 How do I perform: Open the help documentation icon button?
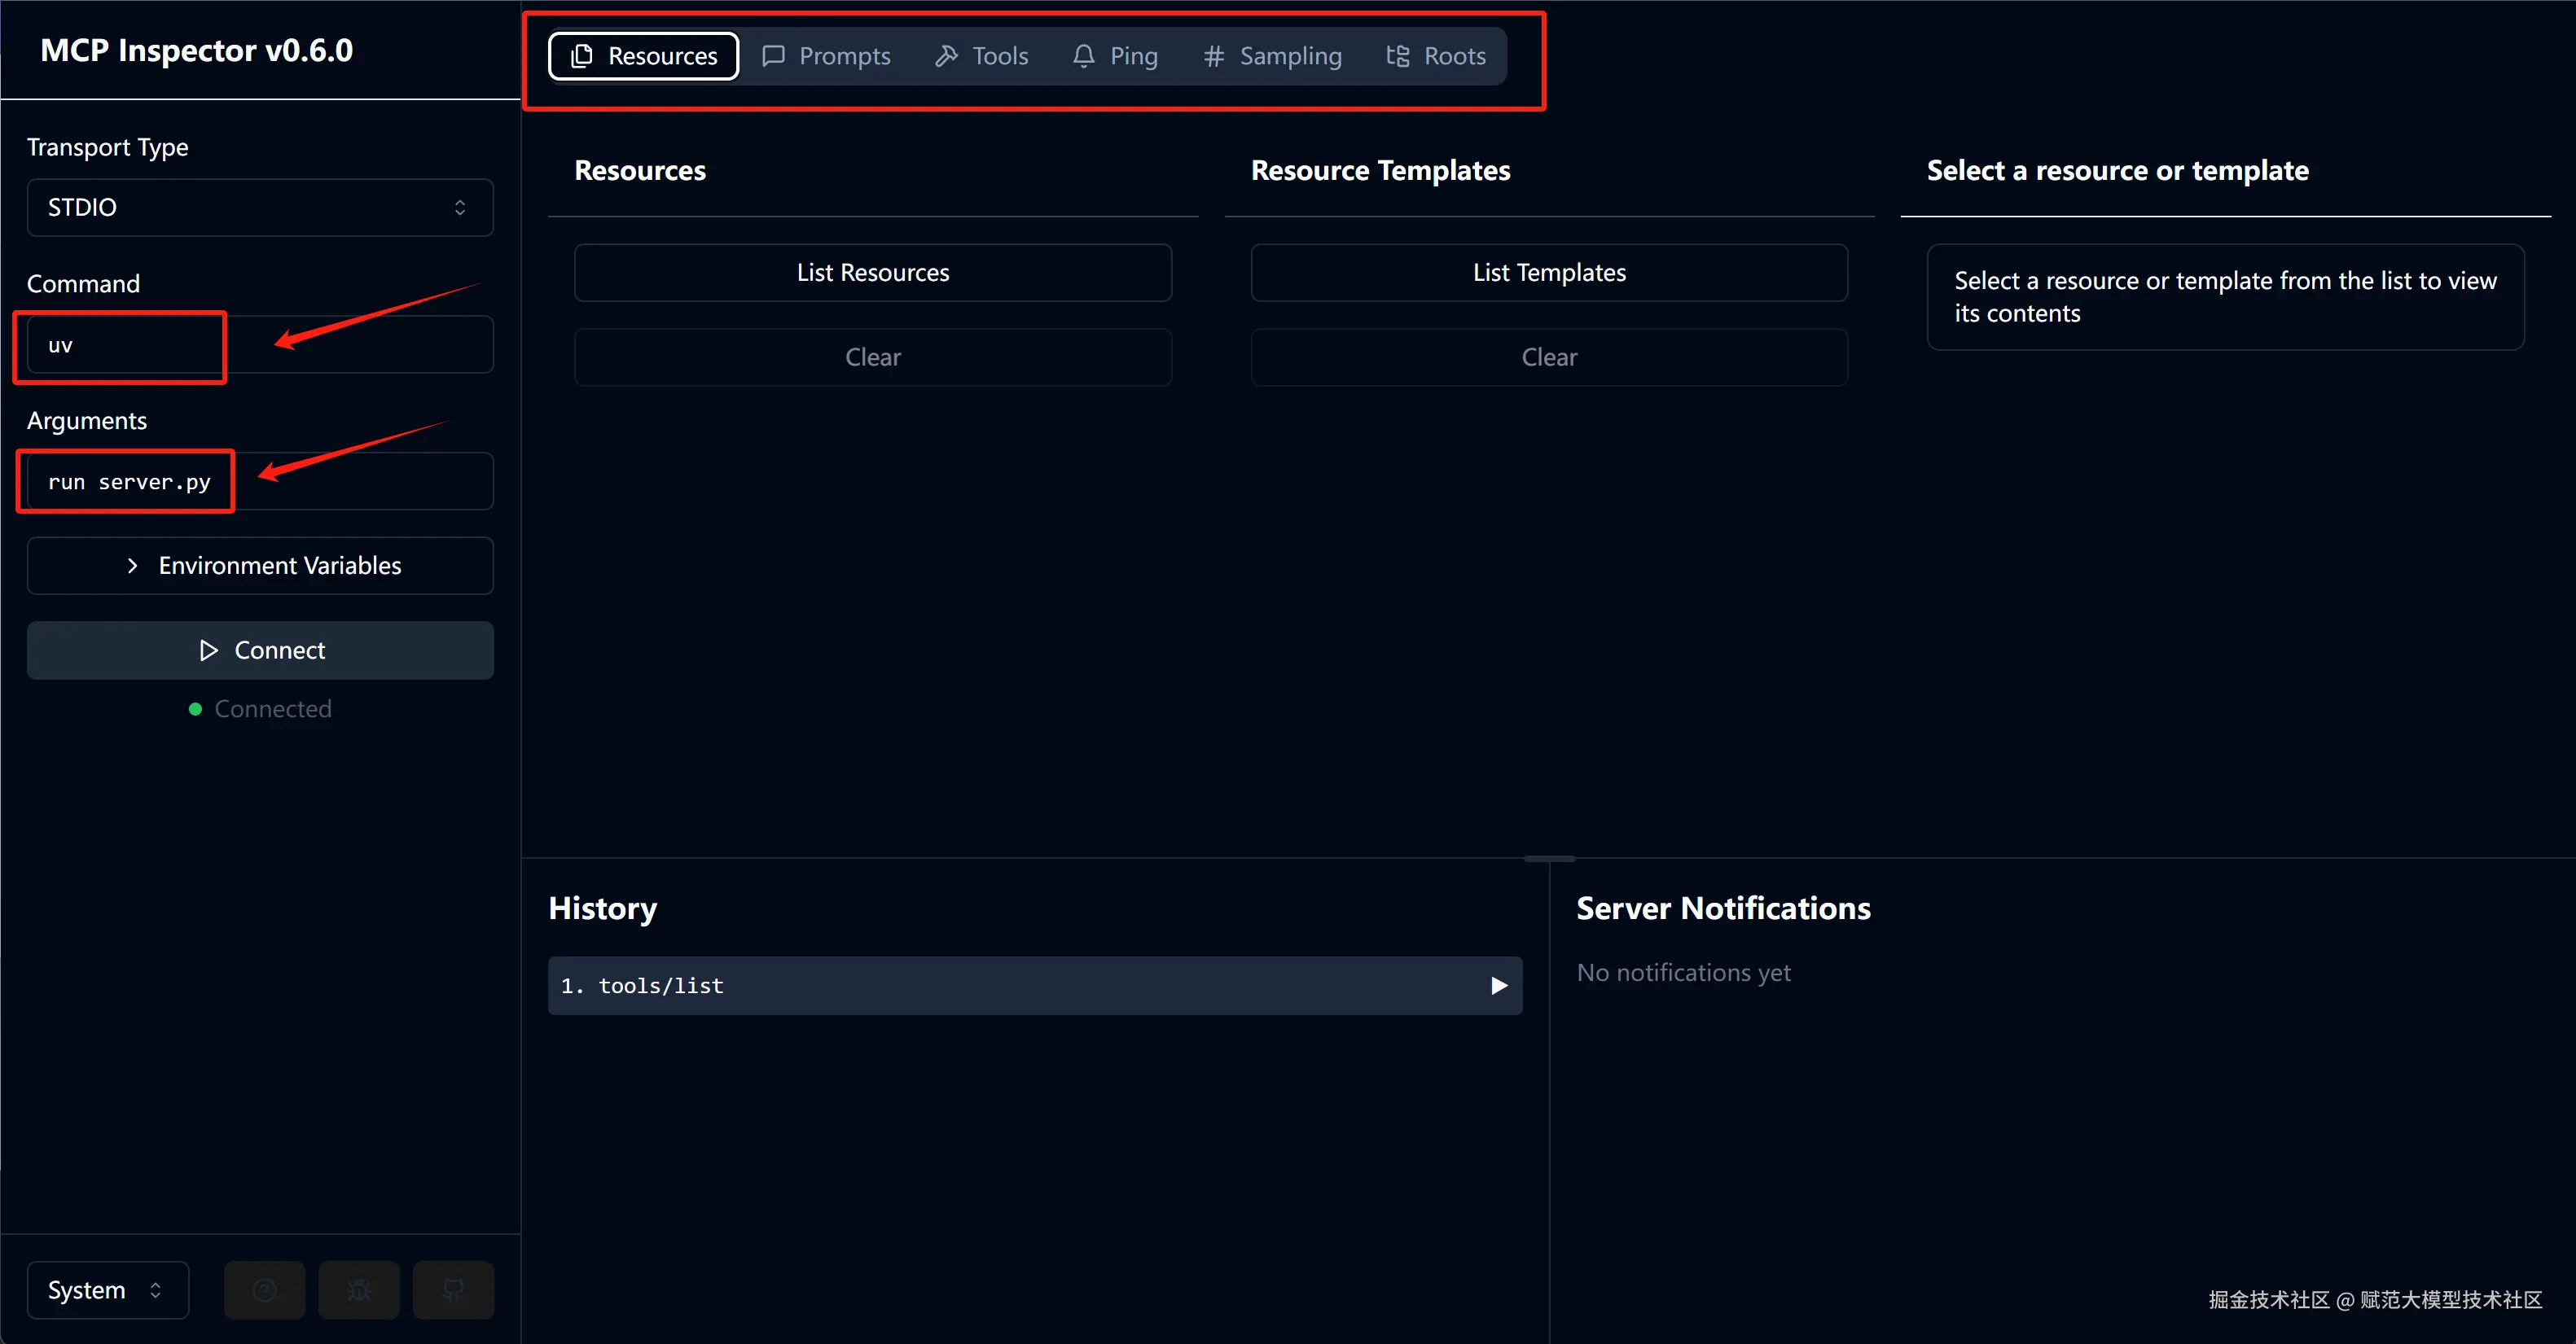264,1290
